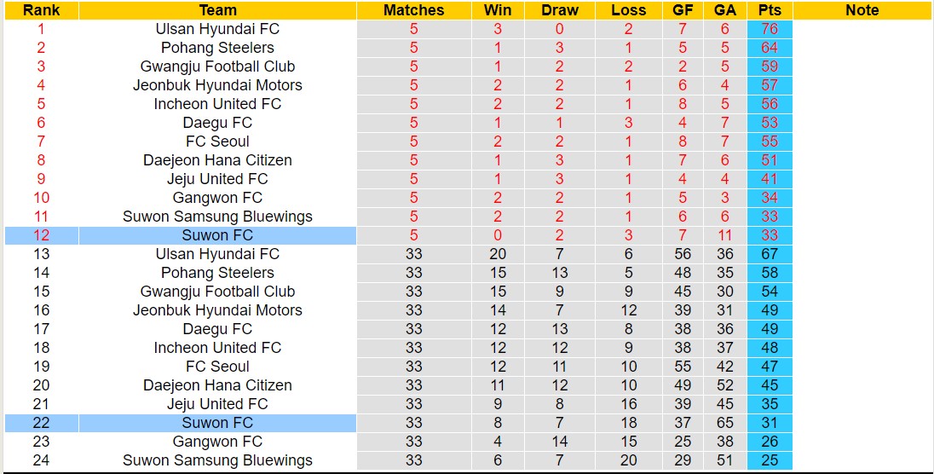Click the Rank column header
The width and height of the screenshot is (934, 474).
[41, 10]
